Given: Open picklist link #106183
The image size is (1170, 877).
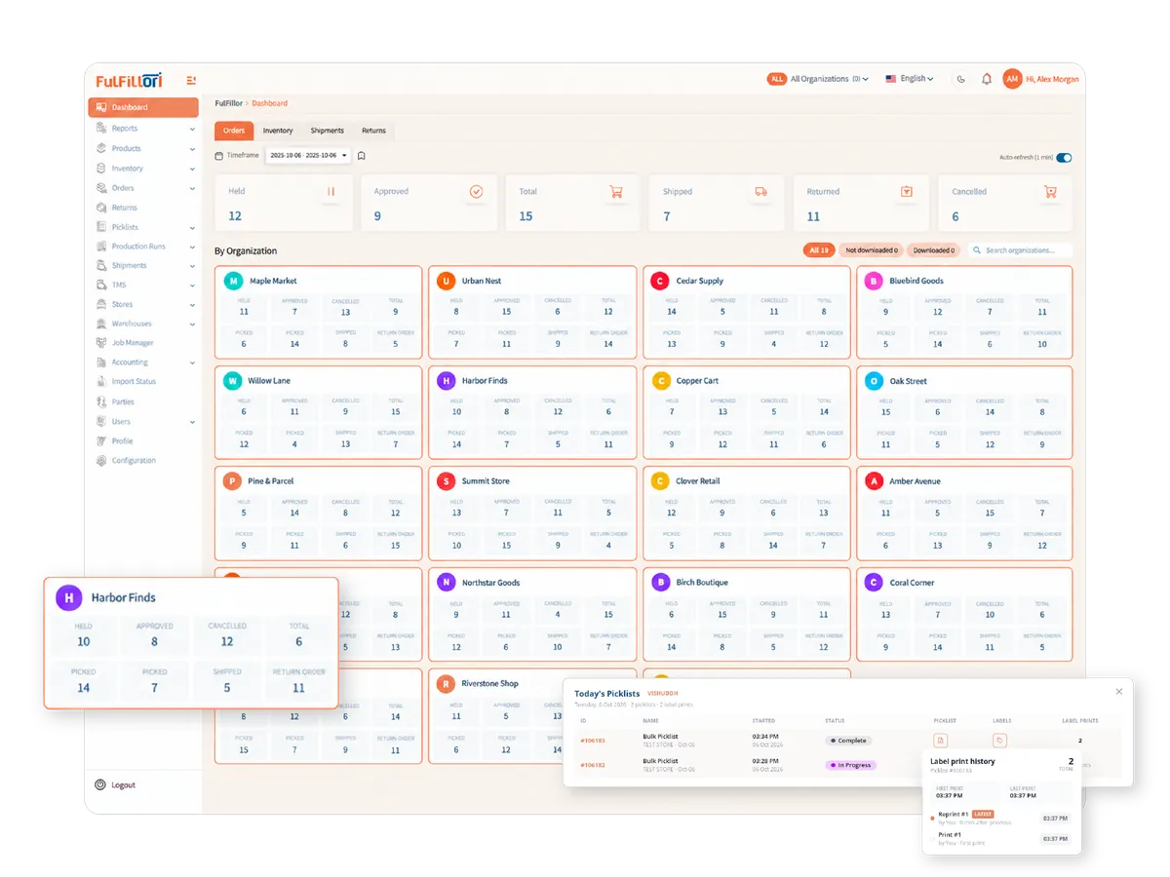Looking at the screenshot, I should (x=593, y=741).
